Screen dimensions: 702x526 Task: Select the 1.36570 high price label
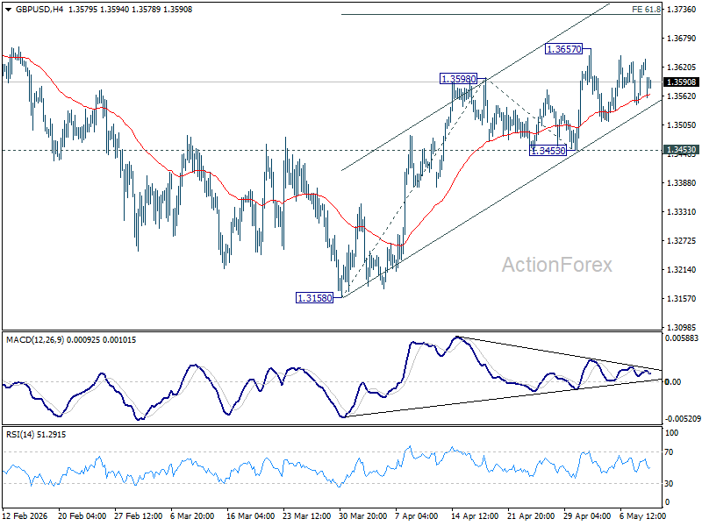click(x=564, y=49)
